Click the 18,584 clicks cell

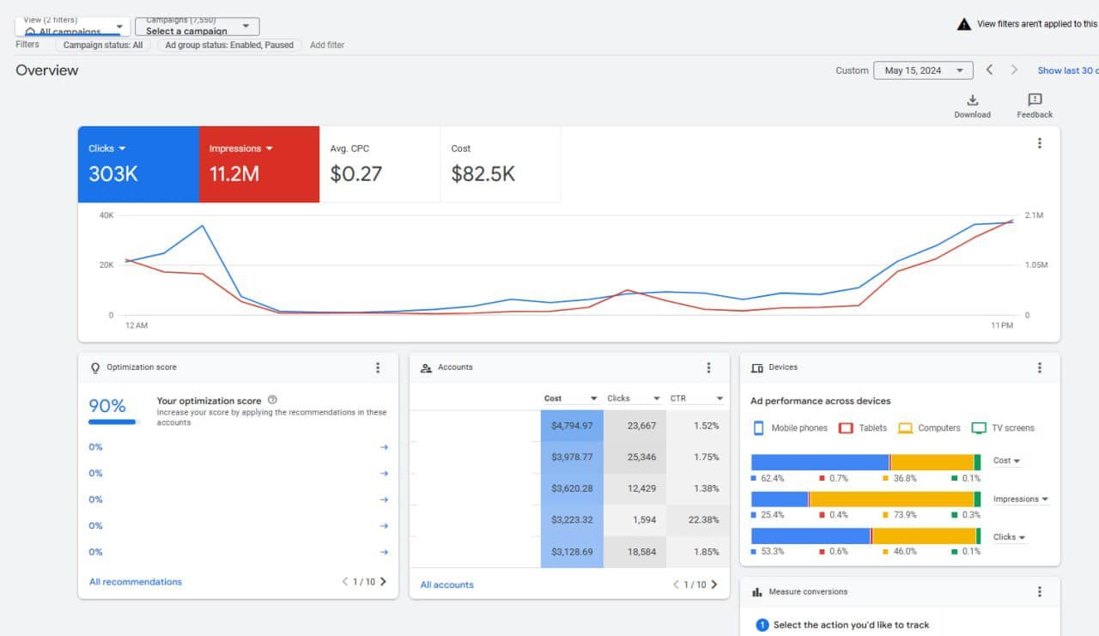click(635, 552)
